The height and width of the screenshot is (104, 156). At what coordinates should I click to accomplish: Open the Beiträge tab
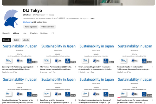pos(44,33)
